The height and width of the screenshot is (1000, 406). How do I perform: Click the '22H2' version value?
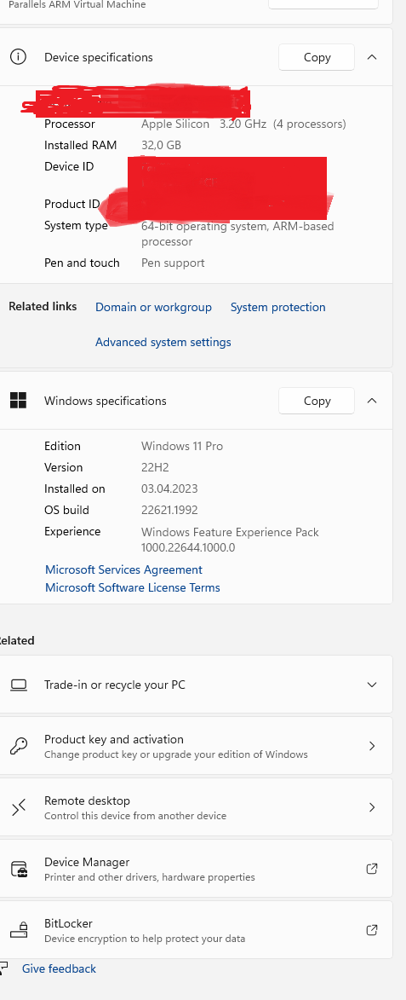point(155,467)
